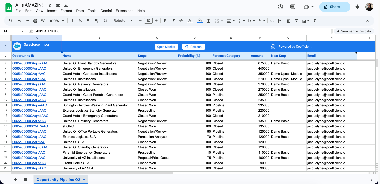Open horizontal align dropdown
Image resolution: width=380 pixels, height=184 pixels.
(x=231, y=21)
